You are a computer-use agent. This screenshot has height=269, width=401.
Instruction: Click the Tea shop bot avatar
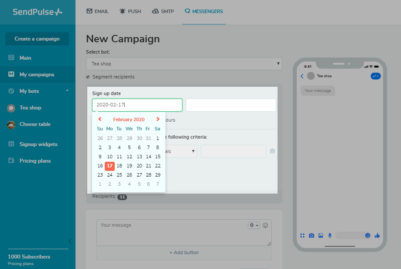point(11,108)
